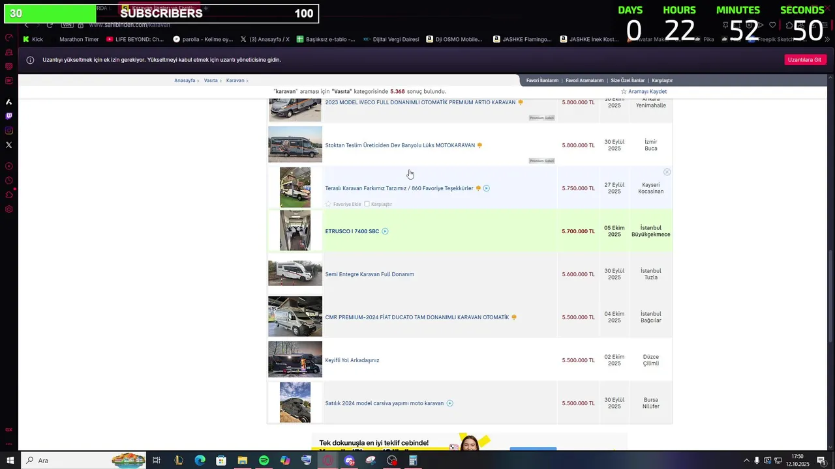
Task: Click Favoriye Ekle on Teraslı Karavan row
Action: (x=347, y=204)
